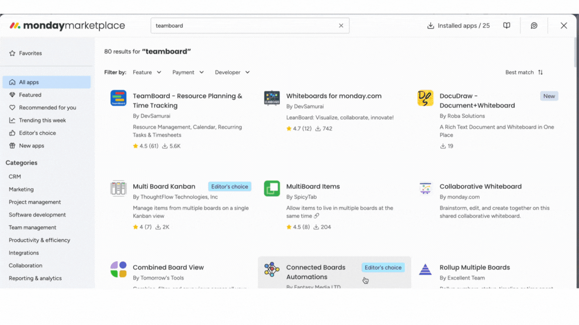
Task: Click the DocuDraw app icon
Action: coord(425,98)
